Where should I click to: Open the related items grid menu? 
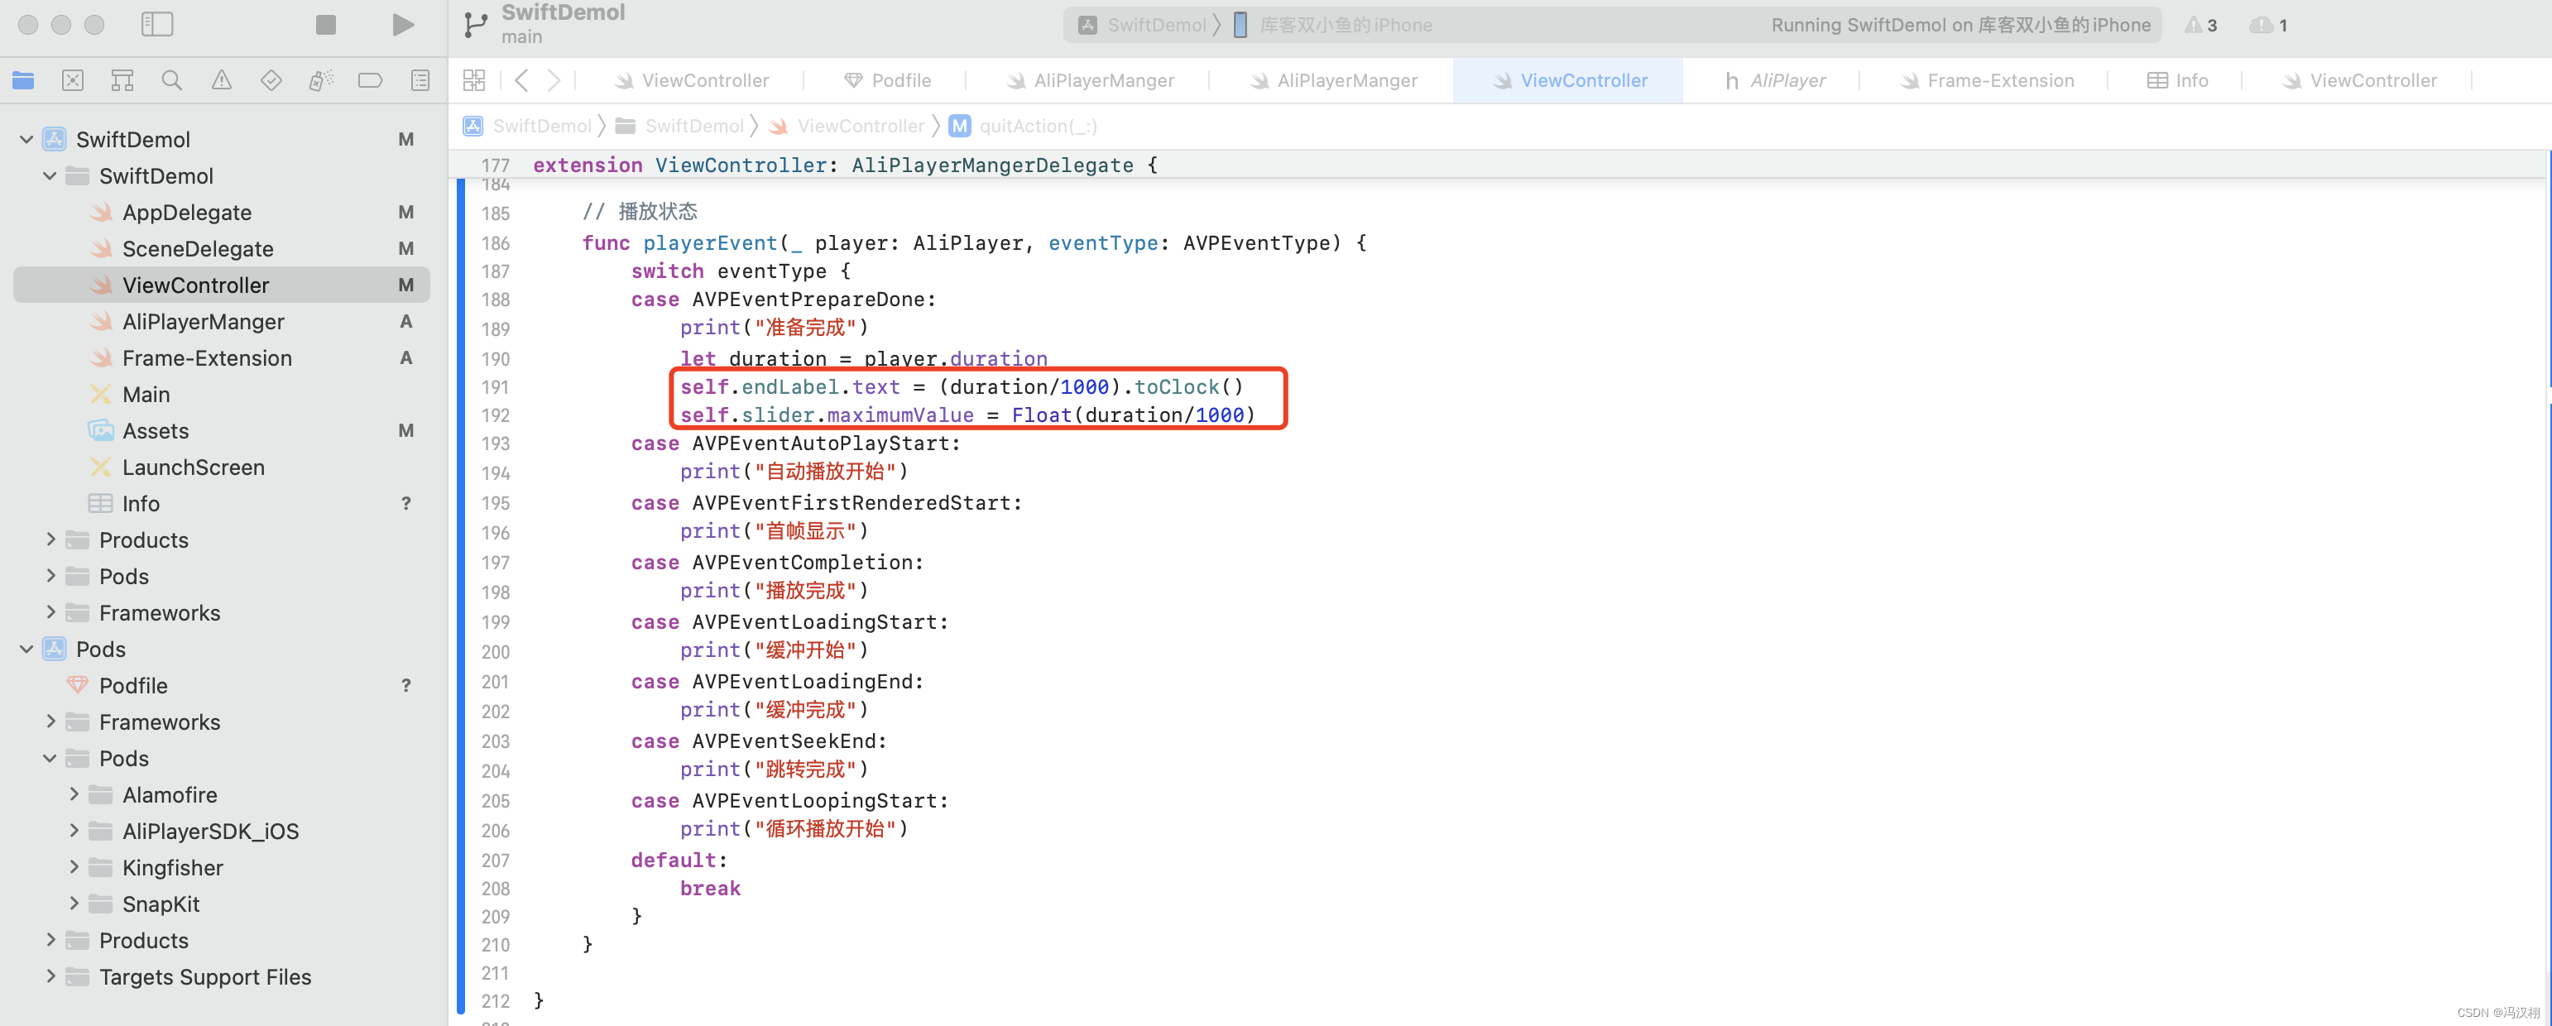coord(474,80)
